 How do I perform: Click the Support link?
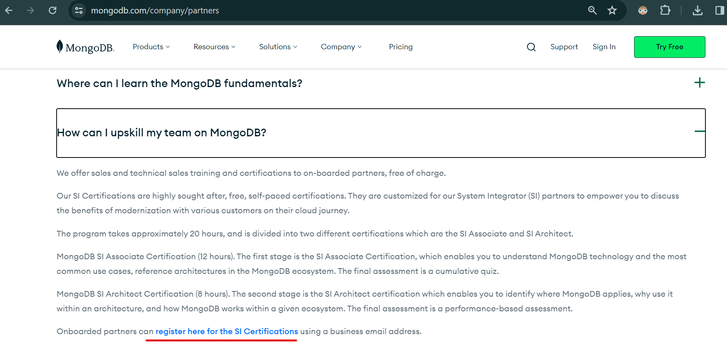tap(564, 47)
